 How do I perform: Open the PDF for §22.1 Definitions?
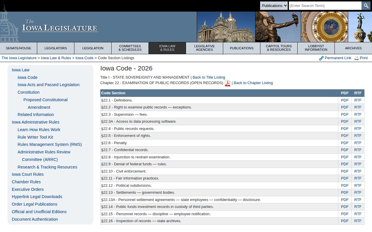345,100
